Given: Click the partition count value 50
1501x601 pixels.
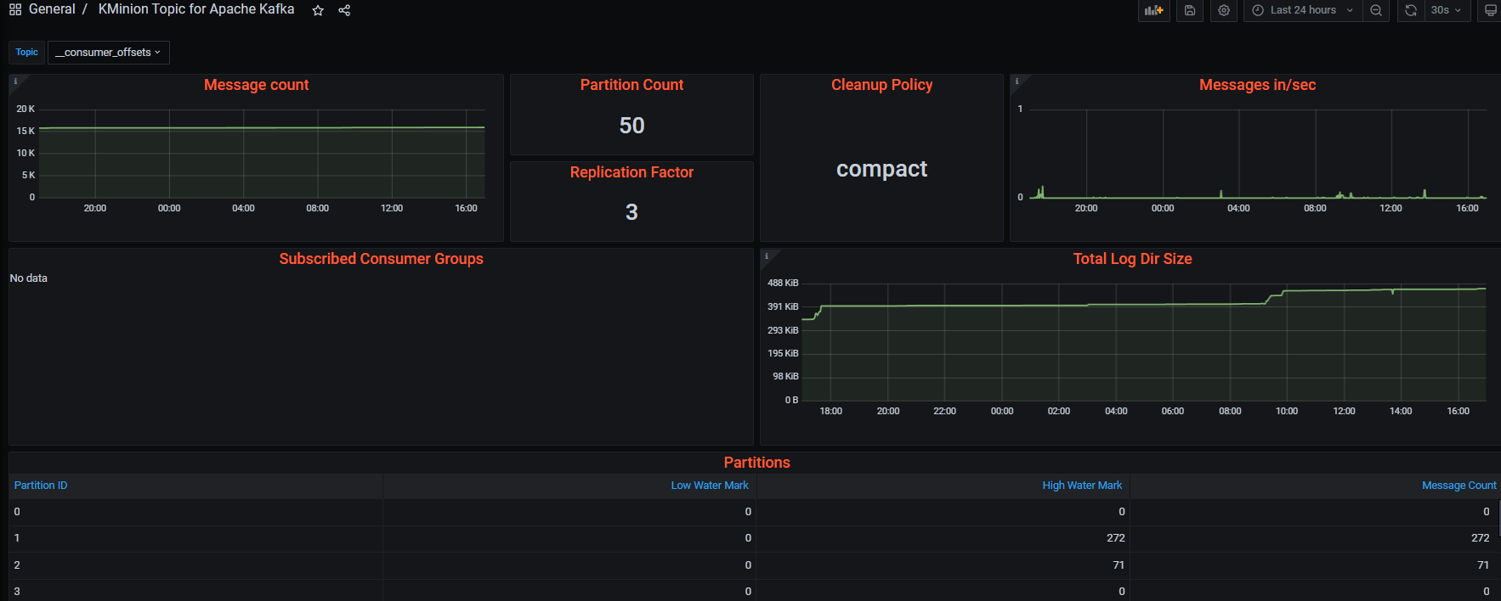Looking at the screenshot, I should tap(632, 126).
